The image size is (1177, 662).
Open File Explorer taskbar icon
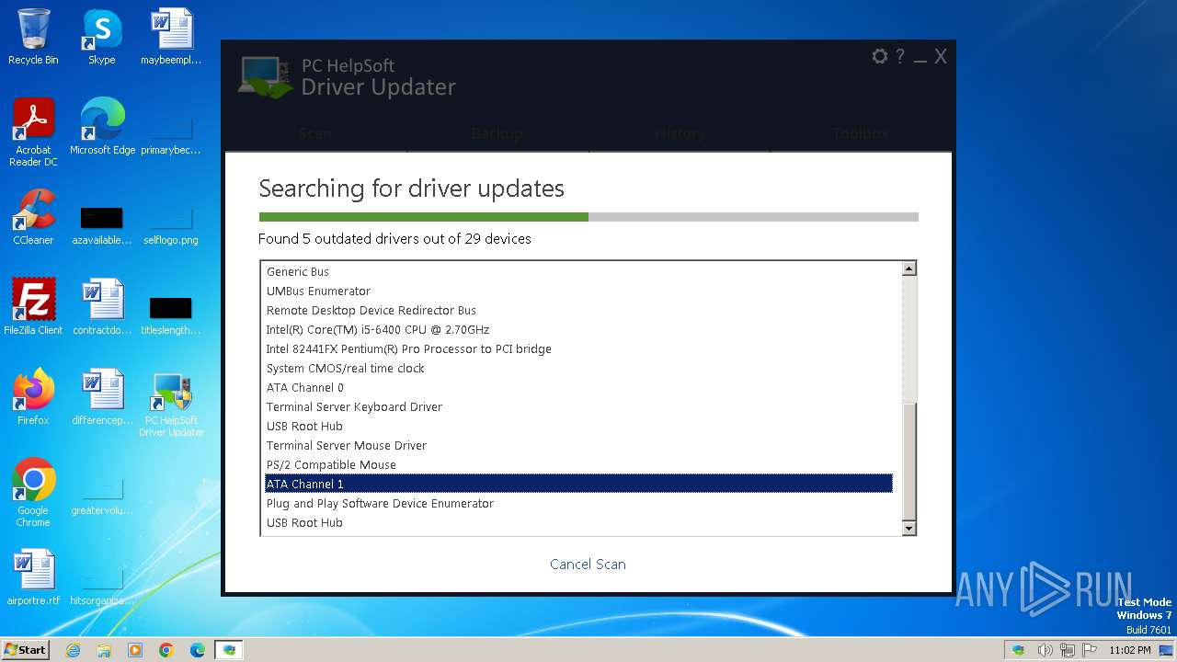click(104, 650)
